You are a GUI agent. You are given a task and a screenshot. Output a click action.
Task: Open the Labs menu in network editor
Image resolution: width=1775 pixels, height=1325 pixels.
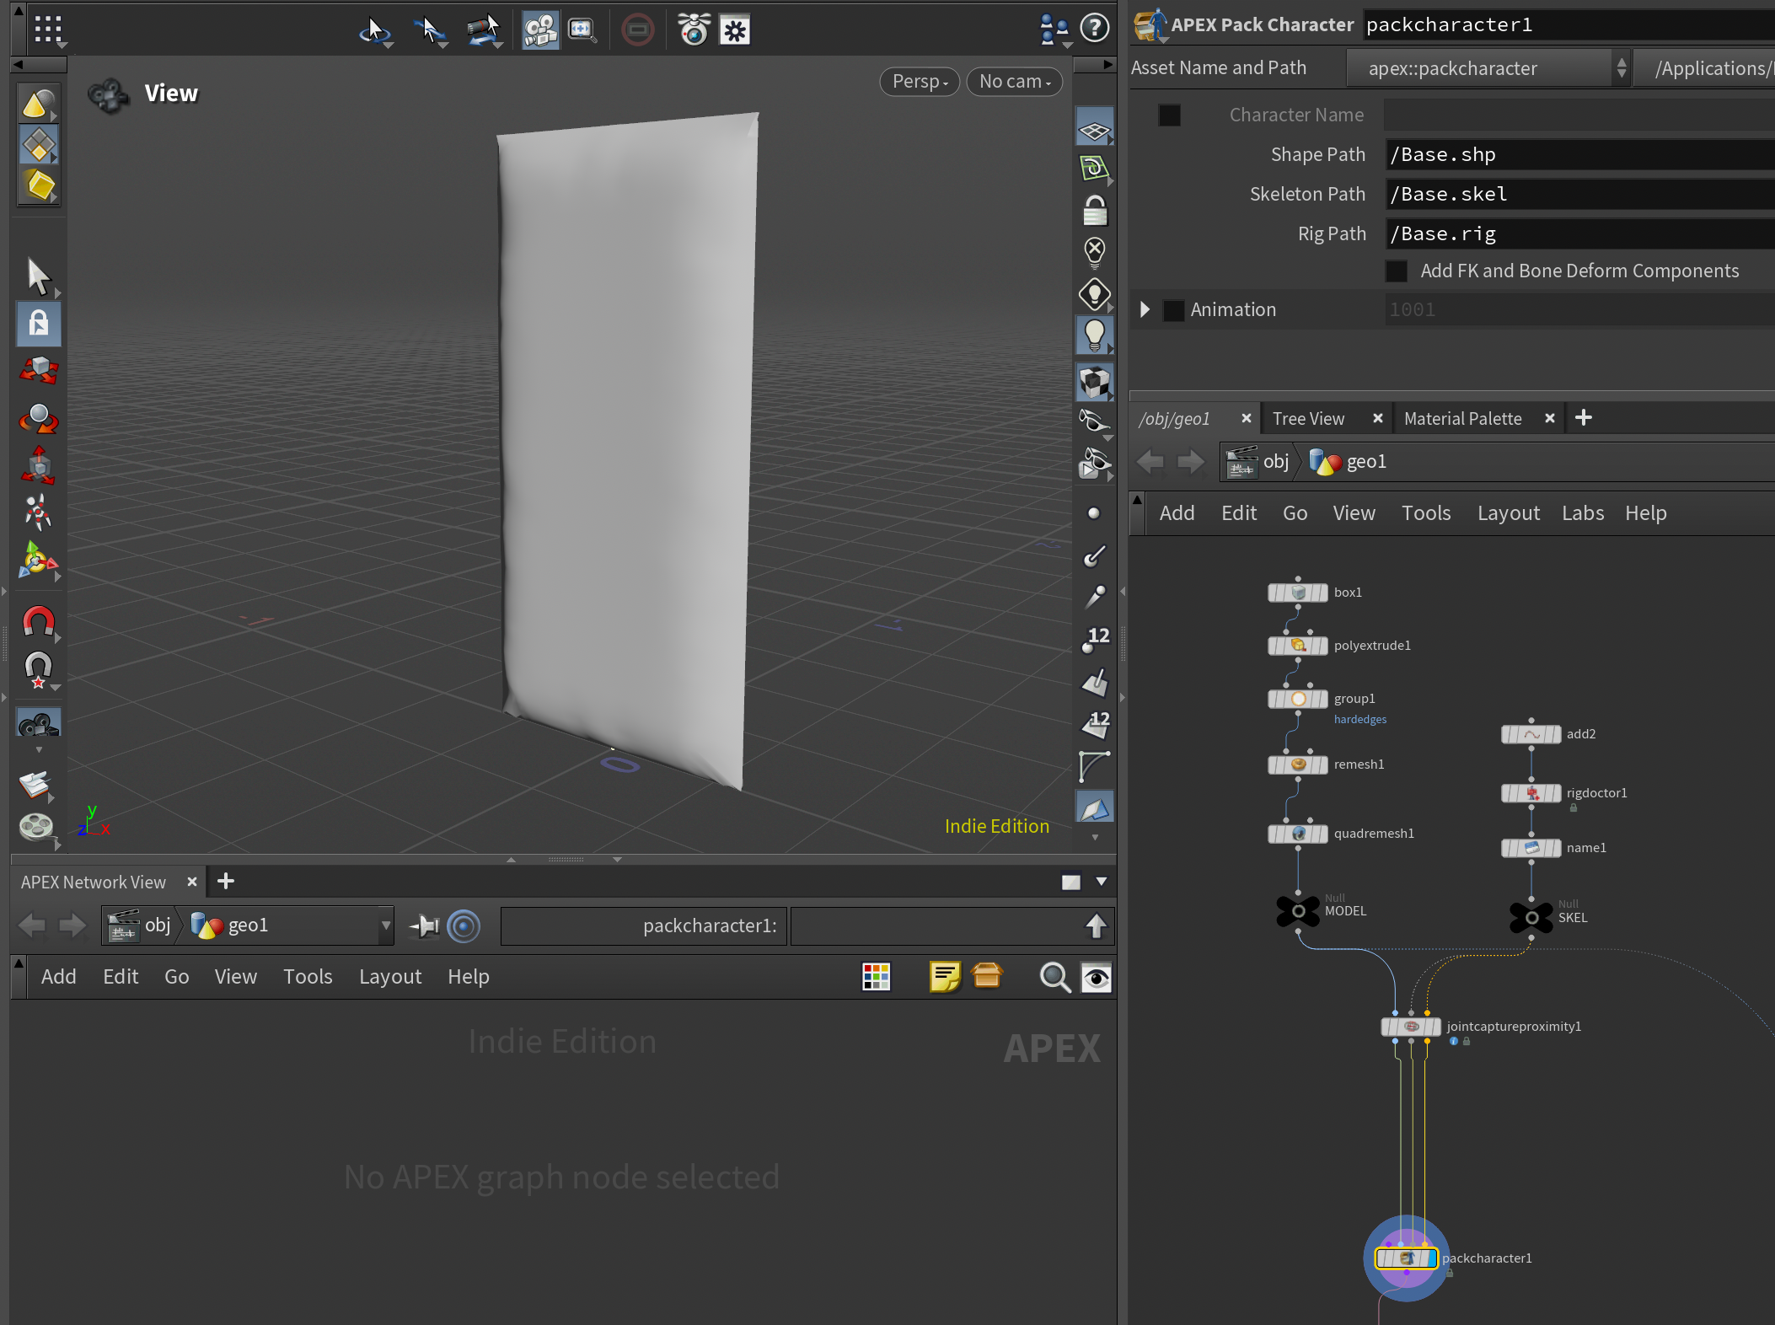click(1582, 513)
